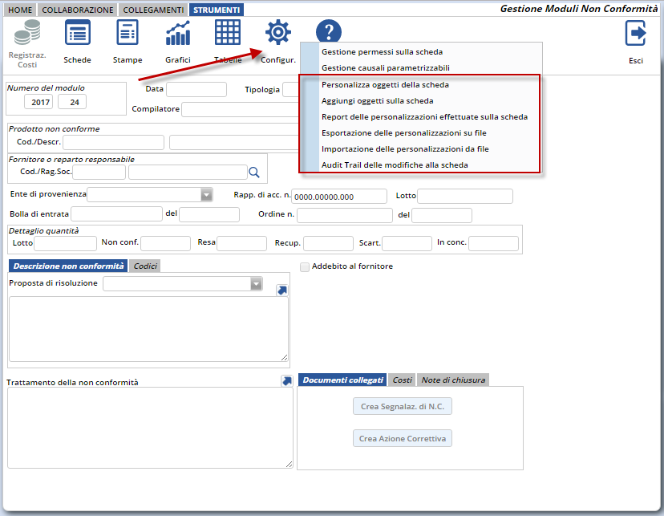664x516 pixels.
Task: Expand the Proposta di risoluzione dropdown
Action: coord(256,283)
